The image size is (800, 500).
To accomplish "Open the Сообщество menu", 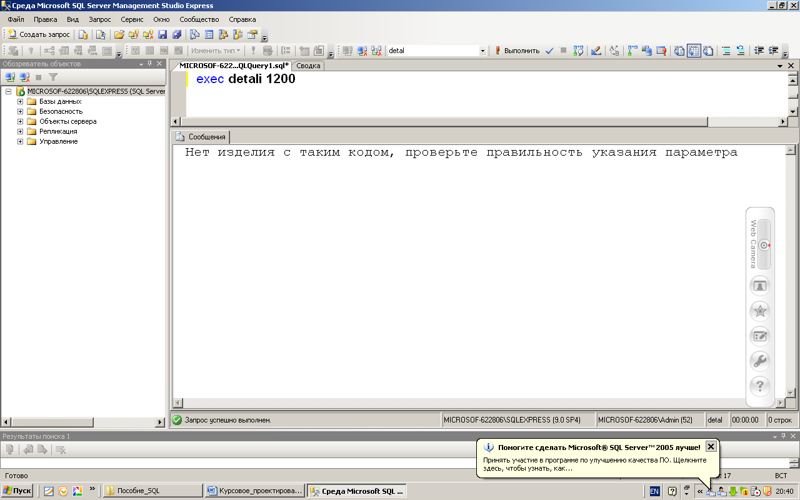I will pos(199,19).
